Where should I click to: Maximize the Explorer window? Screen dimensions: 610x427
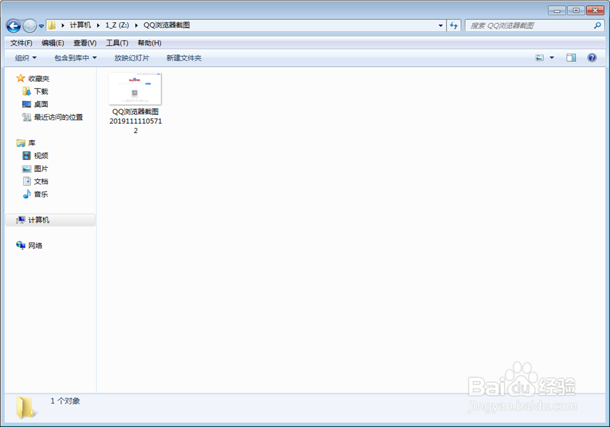tap(576, 10)
